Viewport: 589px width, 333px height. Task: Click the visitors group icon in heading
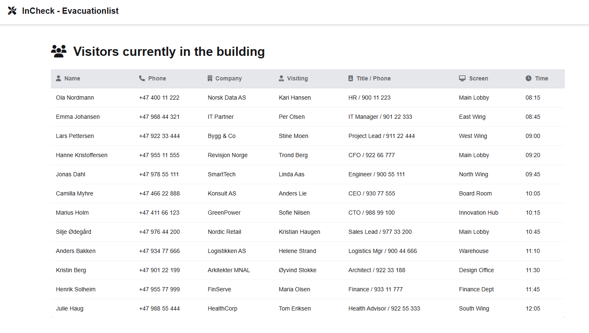59,51
